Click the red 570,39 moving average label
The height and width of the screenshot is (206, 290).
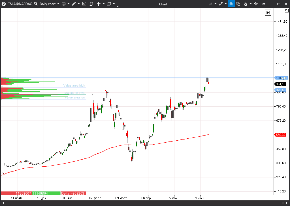point(281,135)
